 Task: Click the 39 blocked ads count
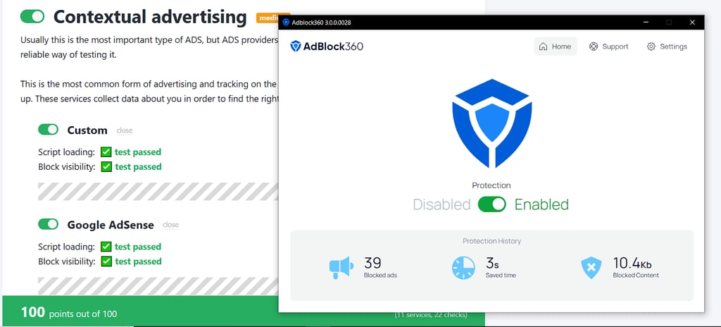pos(373,263)
